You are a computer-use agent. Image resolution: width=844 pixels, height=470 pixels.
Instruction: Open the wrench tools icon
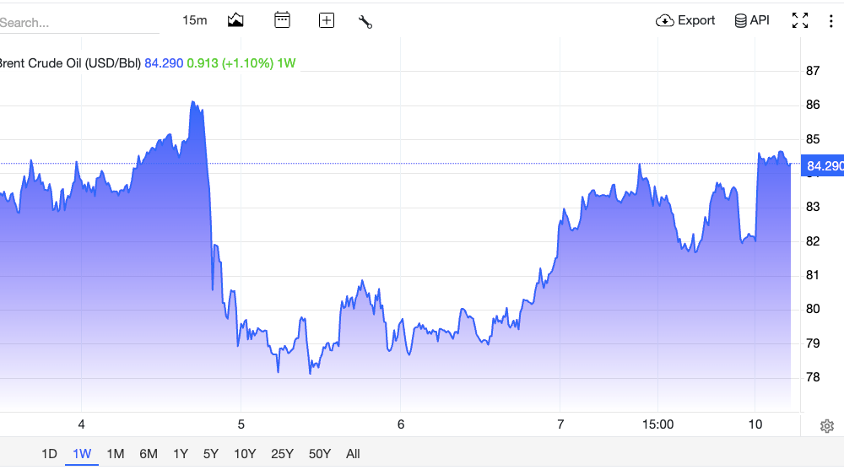coord(365,22)
